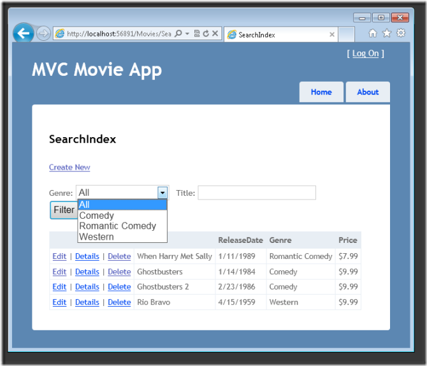The height and width of the screenshot is (366, 427).
Task: Click the address bar search magnifier icon
Action: coord(178,34)
